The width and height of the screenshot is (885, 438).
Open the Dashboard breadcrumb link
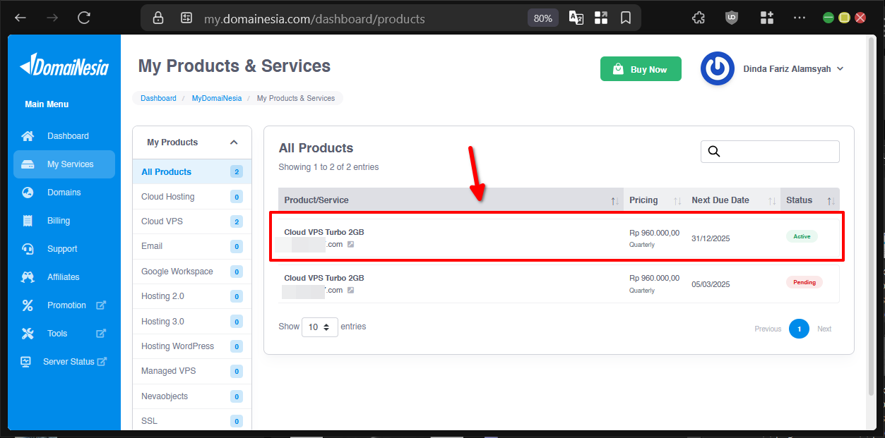point(158,98)
